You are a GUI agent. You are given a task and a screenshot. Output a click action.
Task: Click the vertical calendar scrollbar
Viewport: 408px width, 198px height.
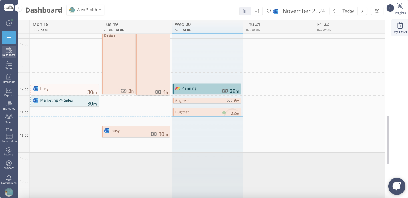(x=387, y=140)
